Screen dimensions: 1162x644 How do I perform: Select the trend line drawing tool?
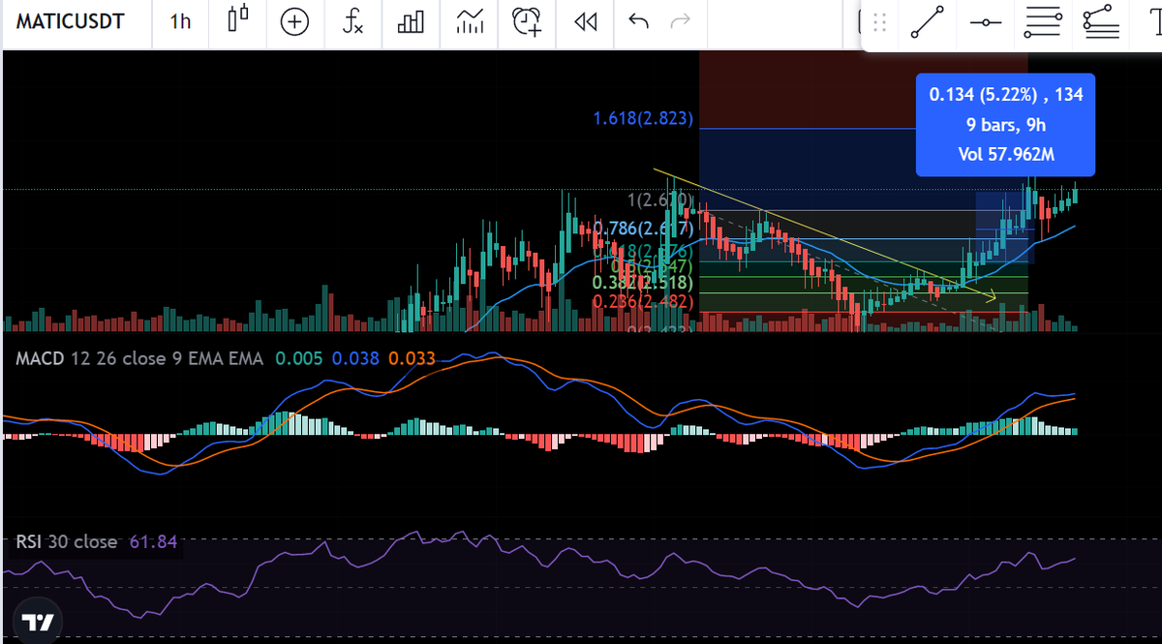click(x=927, y=23)
